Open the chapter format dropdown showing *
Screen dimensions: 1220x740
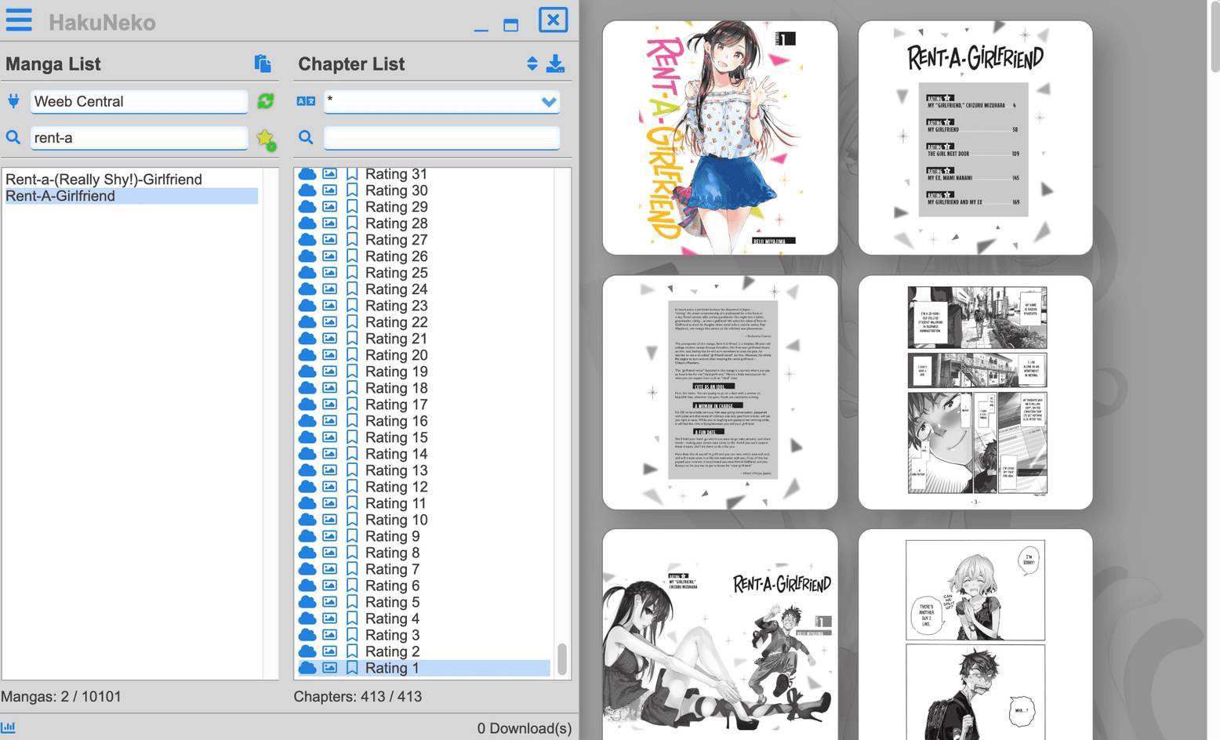tap(441, 101)
